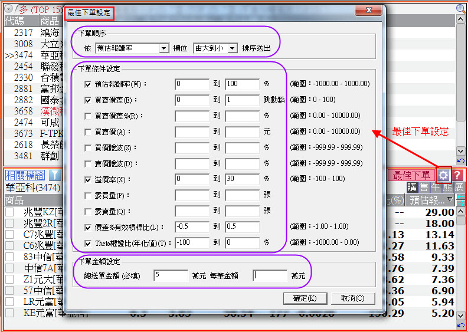This screenshot has height=332, width=468.
Task: Open the 預估報酬率 sort field dropdown
Action: (x=164, y=48)
